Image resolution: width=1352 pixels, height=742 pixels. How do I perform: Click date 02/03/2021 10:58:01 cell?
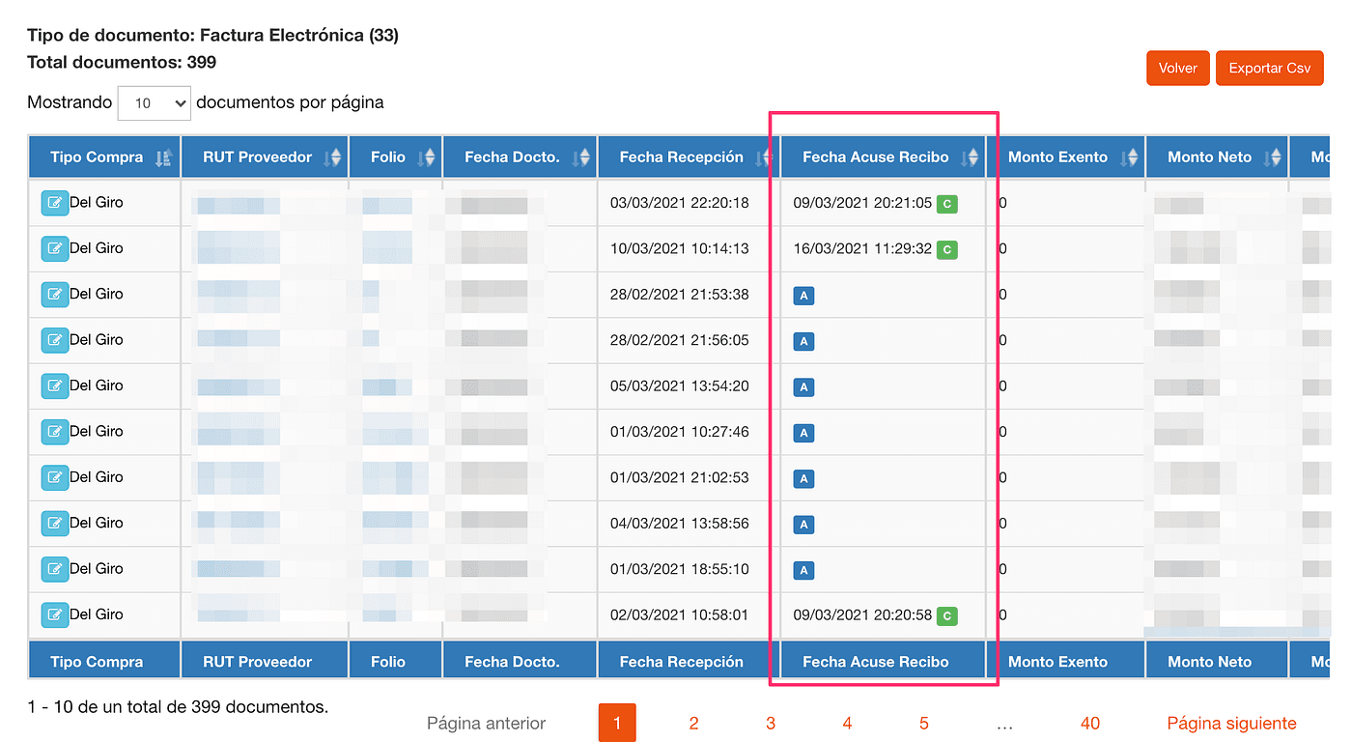click(680, 614)
